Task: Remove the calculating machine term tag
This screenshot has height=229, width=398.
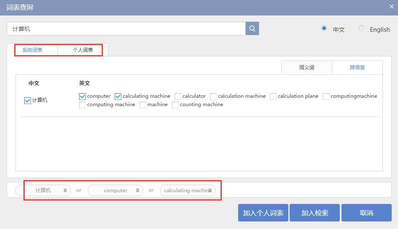Action: click(210, 191)
